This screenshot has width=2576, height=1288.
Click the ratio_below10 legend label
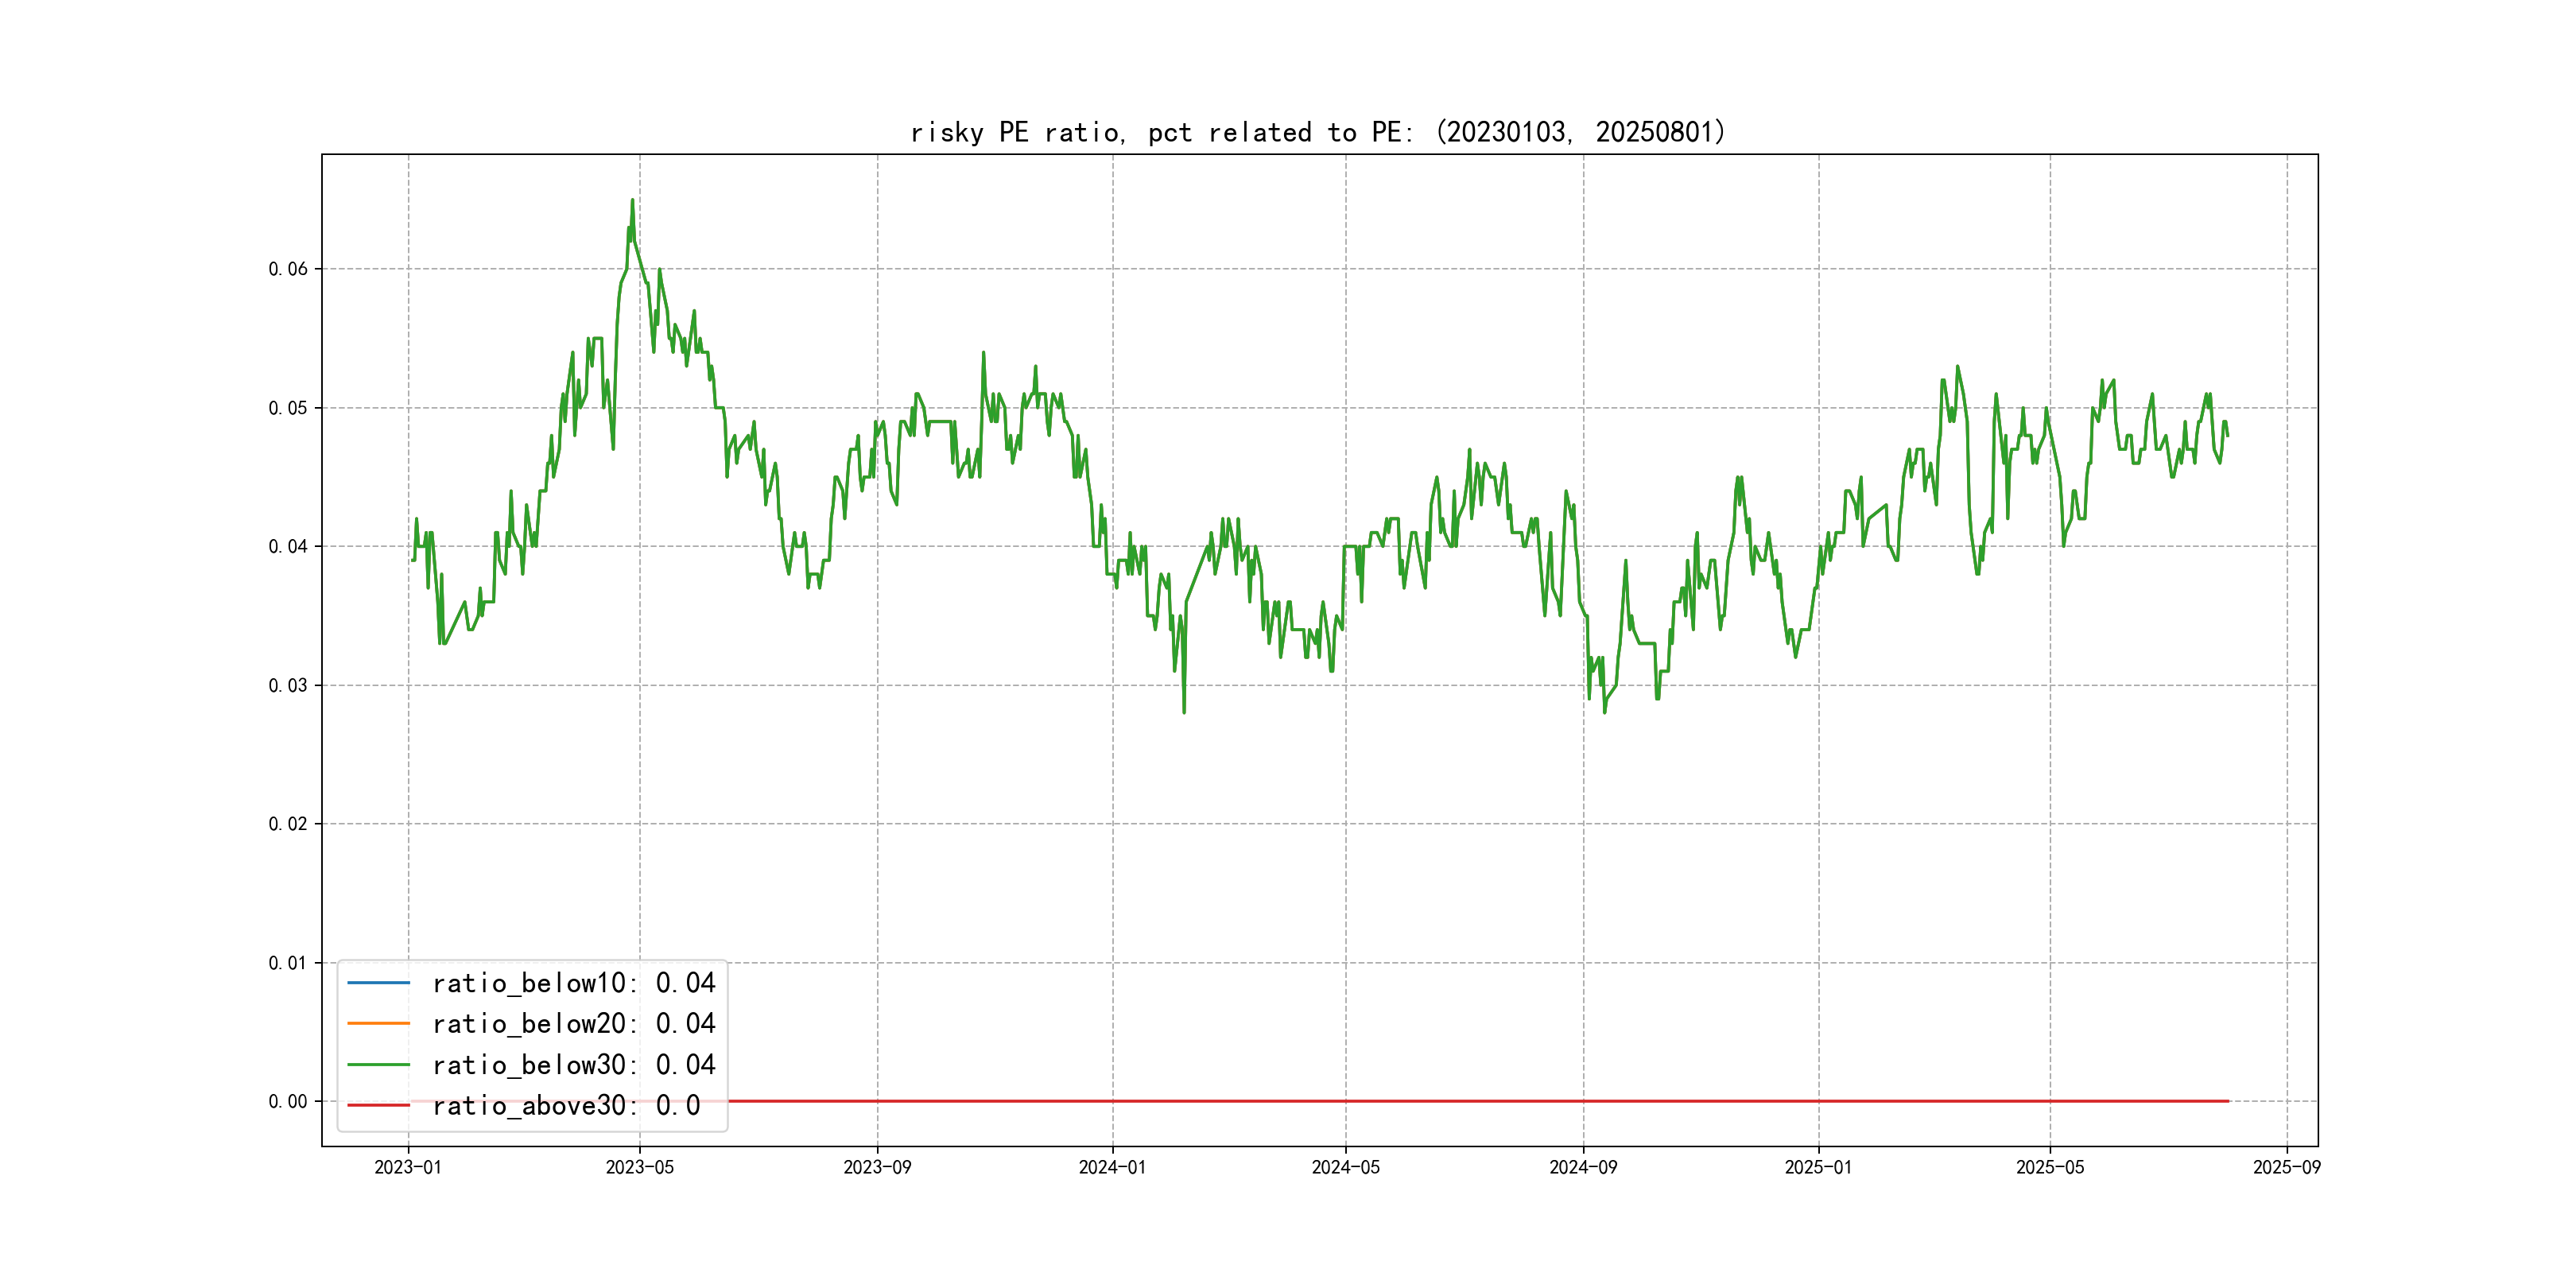573,983
